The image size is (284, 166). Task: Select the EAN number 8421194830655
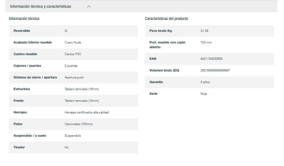pos(211,59)
